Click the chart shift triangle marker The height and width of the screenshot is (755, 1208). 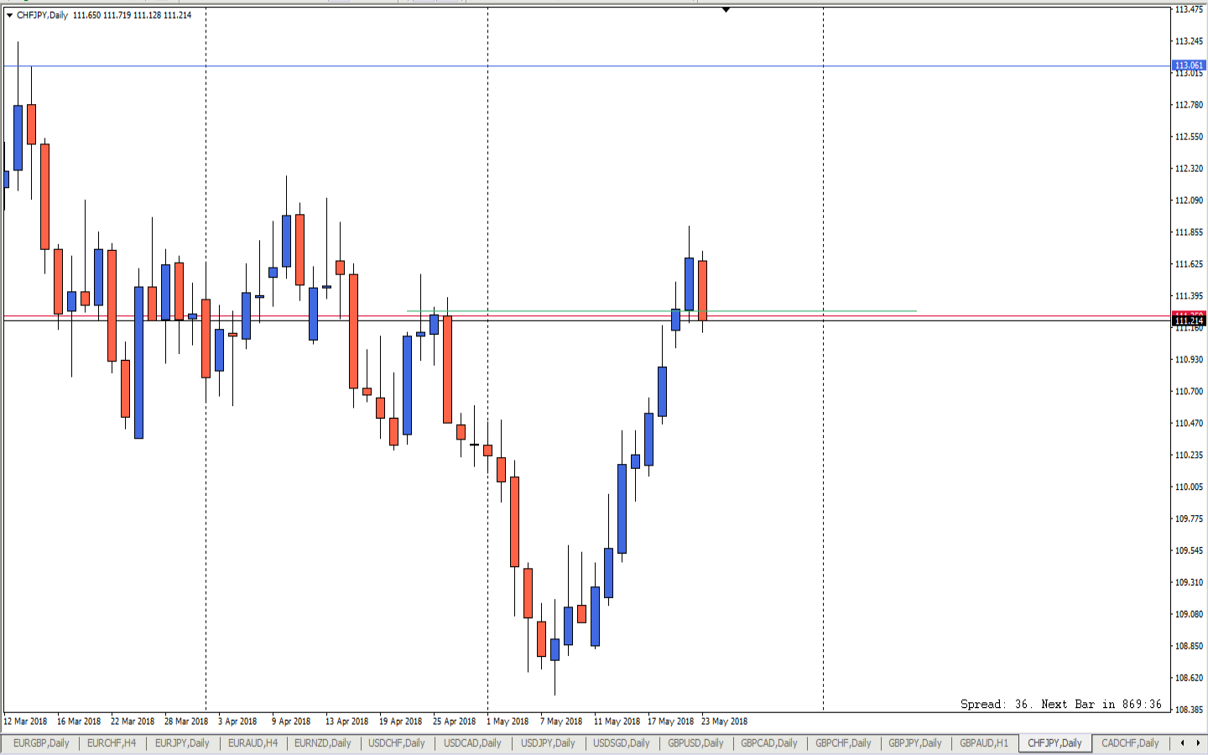[726, 9]
